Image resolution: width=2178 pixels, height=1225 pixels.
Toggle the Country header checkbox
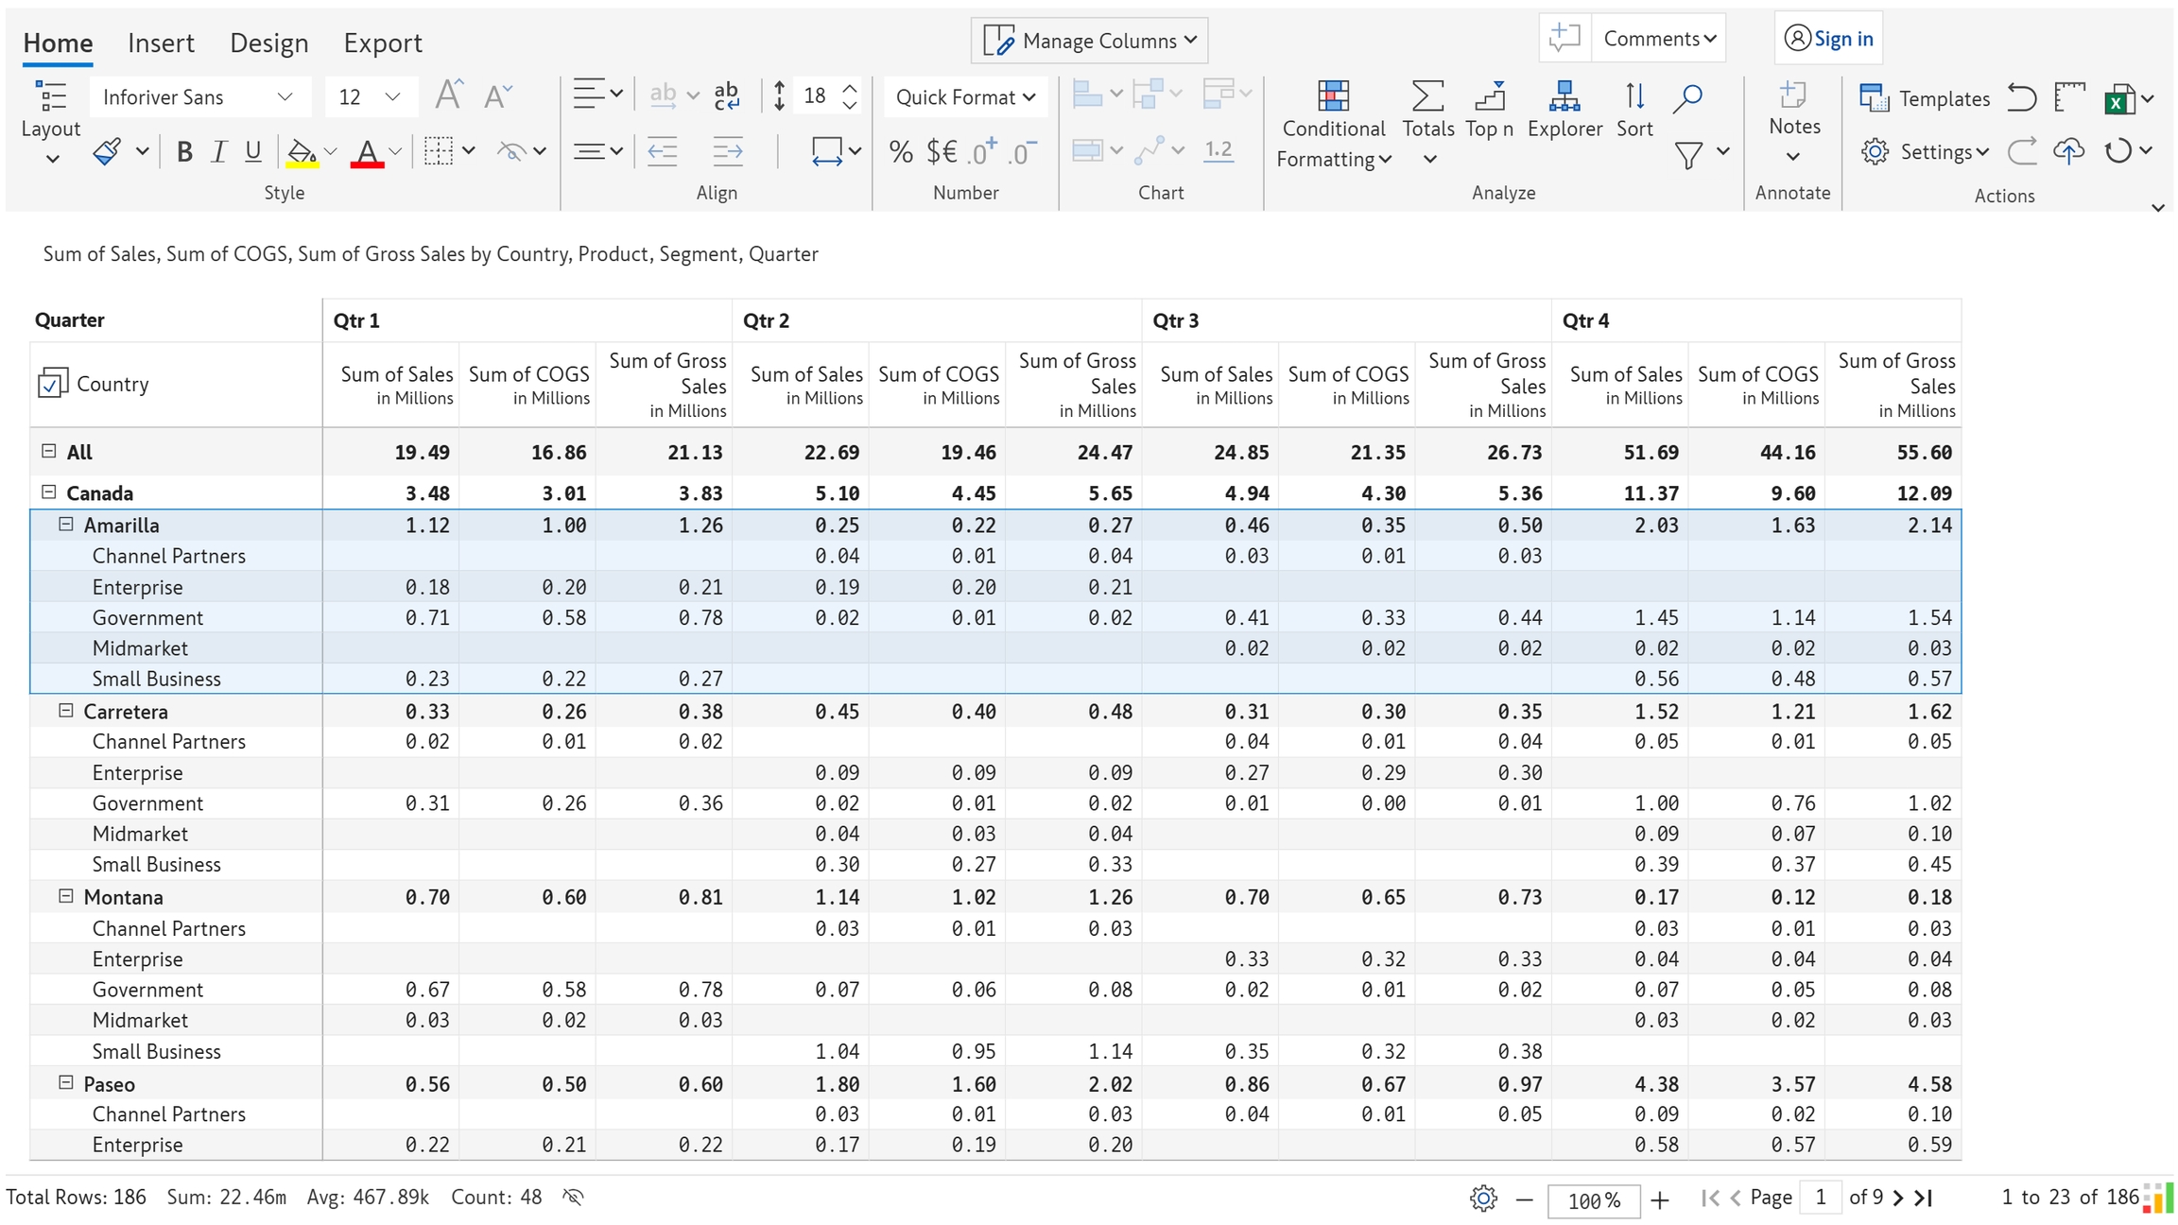[52, 384]
